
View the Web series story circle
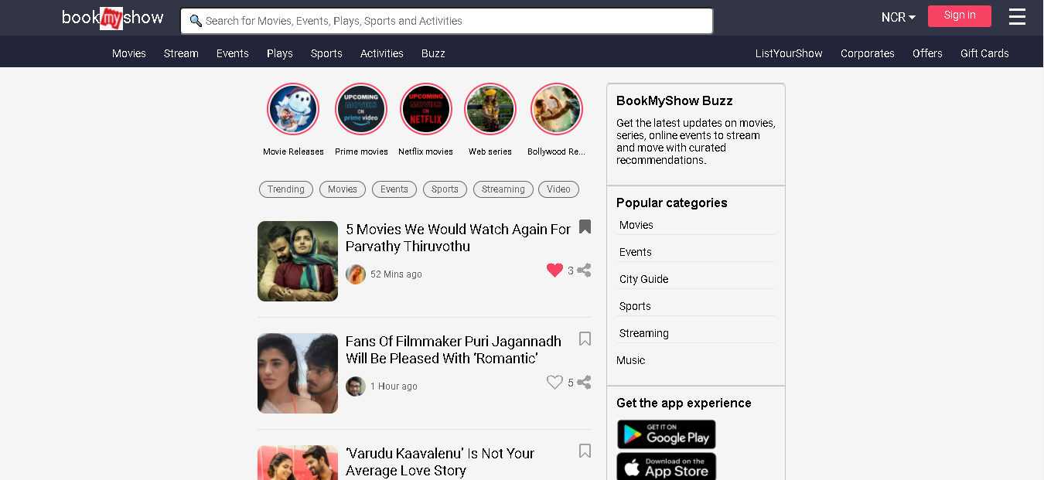(x=490, y=109)
